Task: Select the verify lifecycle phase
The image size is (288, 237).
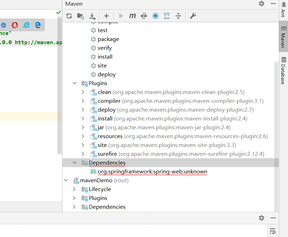Action: pyautogui.click(x=104, y=48)
